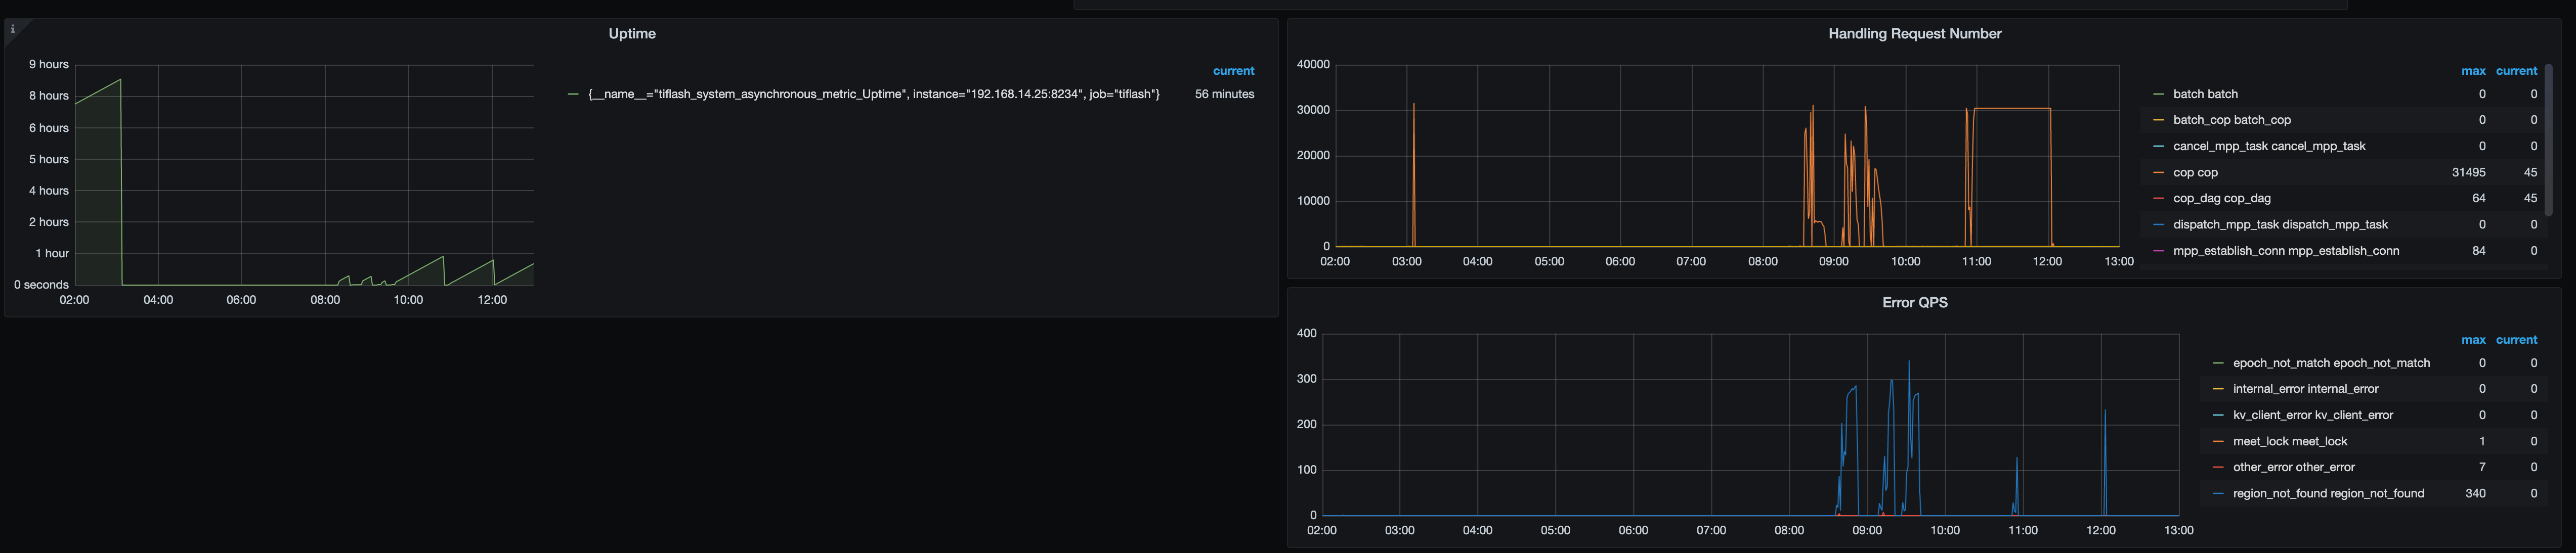This screenshot has height=553, width=2576.
Task: Click the info icon on Uptime panel
Action: tap(12, 29)
